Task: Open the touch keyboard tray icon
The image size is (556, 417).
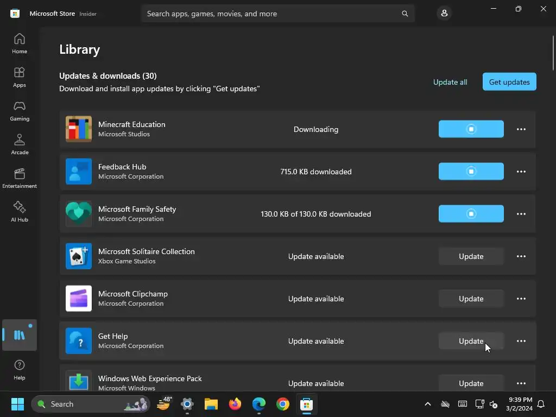Action: coord(463,404)
